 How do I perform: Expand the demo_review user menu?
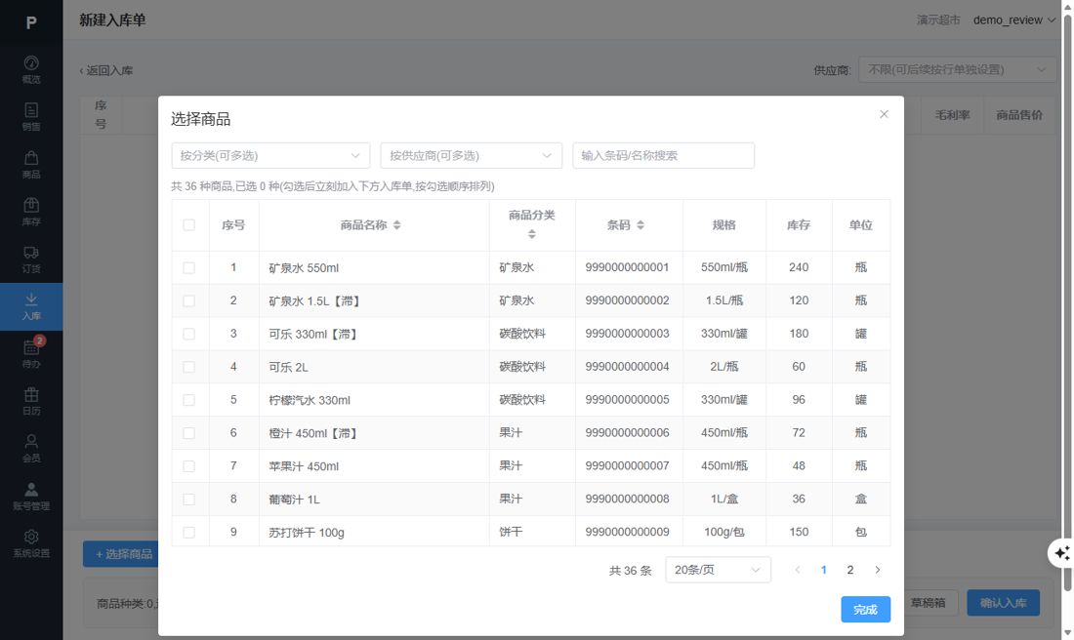coord(1013,20)
